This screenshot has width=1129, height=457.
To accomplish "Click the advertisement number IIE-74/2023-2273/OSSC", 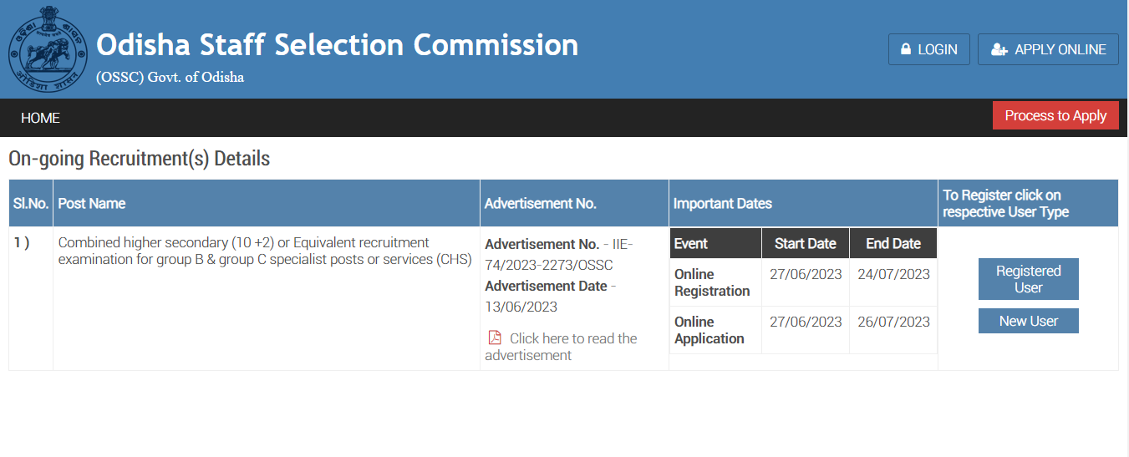I will [559, 255].
